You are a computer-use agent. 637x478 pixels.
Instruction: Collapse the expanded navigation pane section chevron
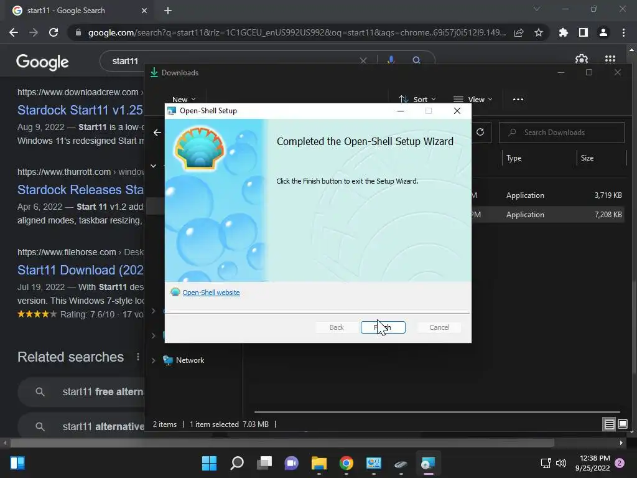[154, 166]
